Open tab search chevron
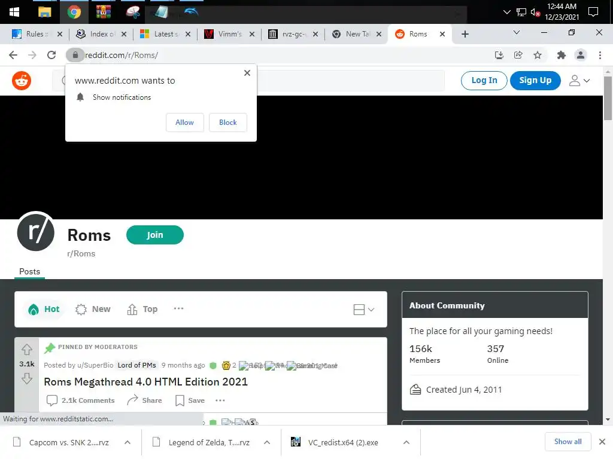Screen dimensions: 613x459 point(517,33)
